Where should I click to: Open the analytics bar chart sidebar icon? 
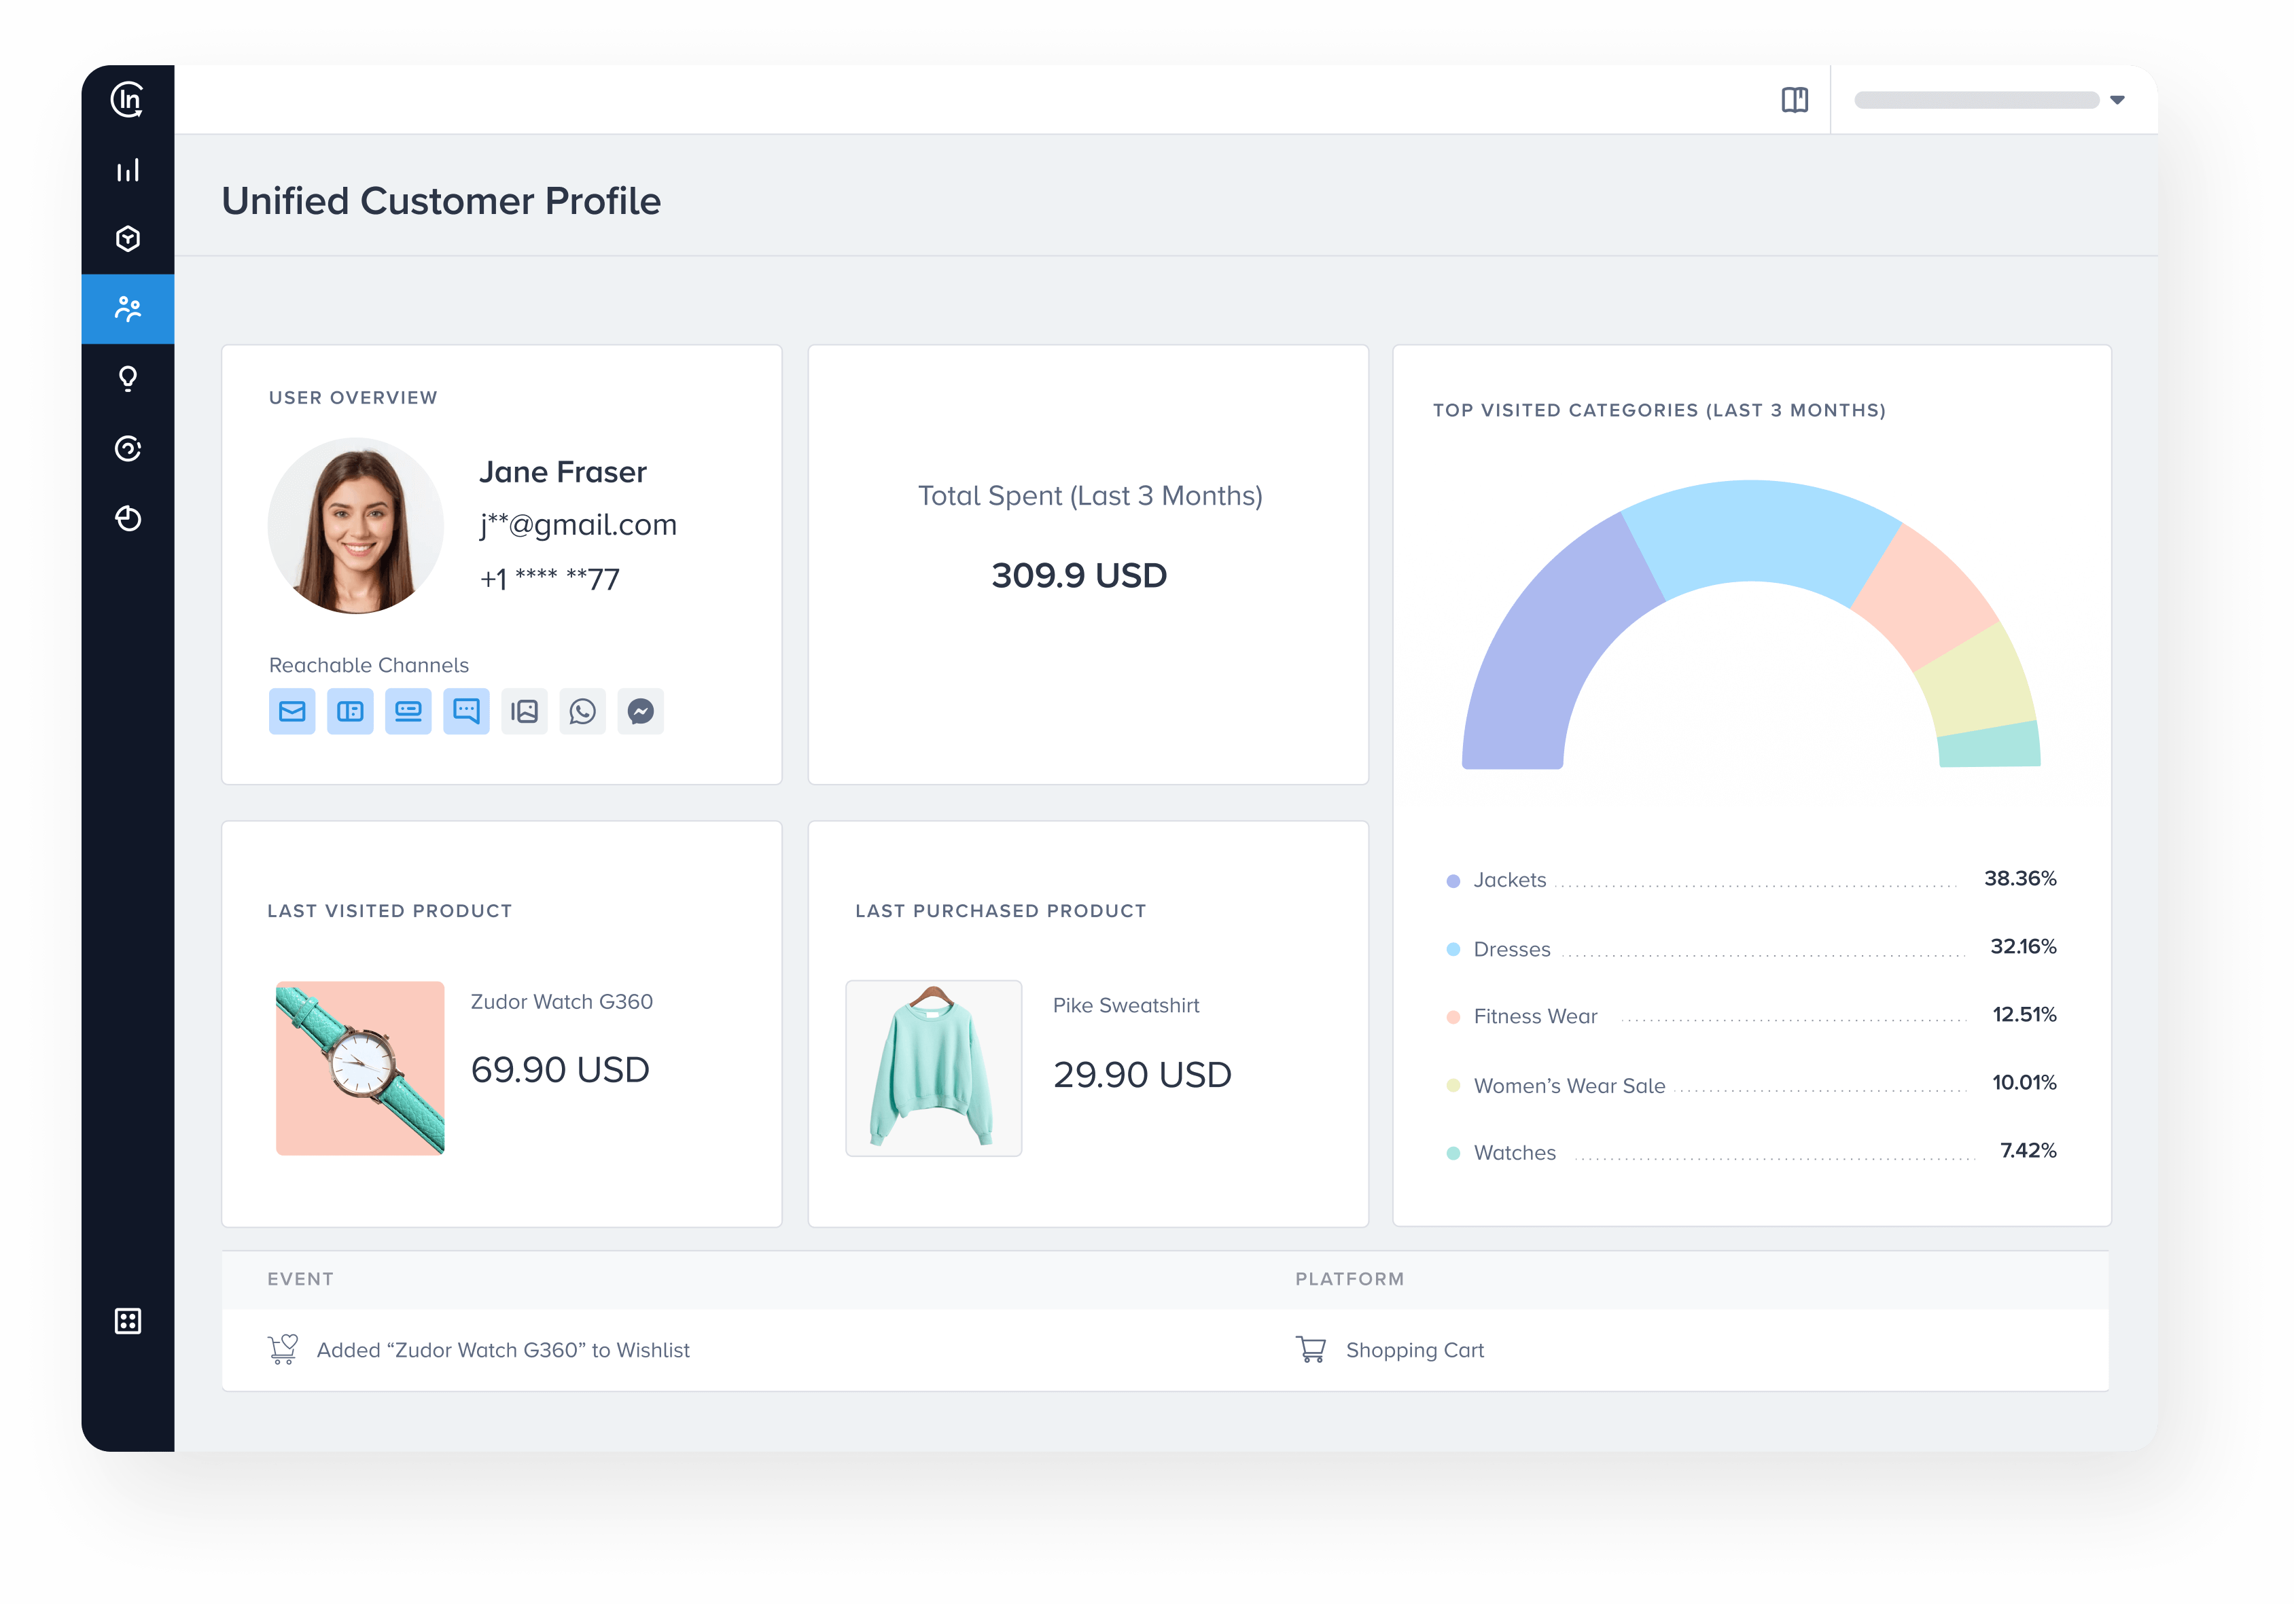click(128, 171)
